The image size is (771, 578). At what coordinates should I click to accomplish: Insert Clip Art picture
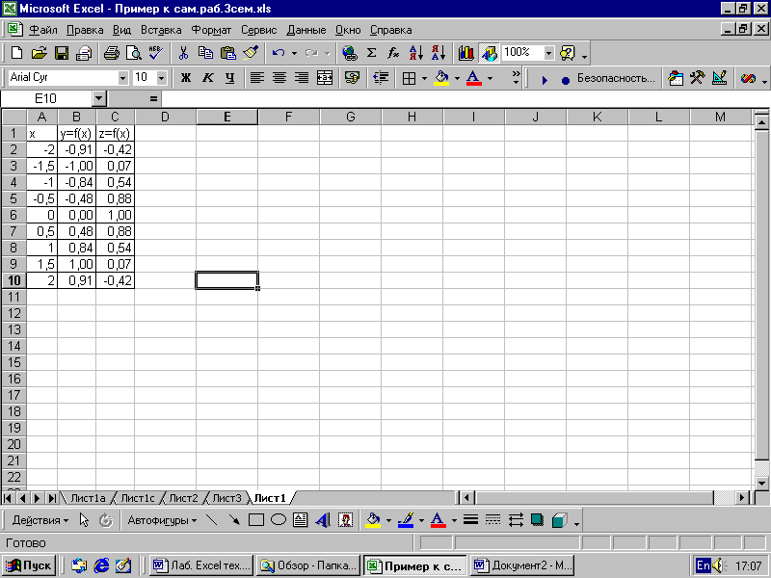click(x=346, y=520)
